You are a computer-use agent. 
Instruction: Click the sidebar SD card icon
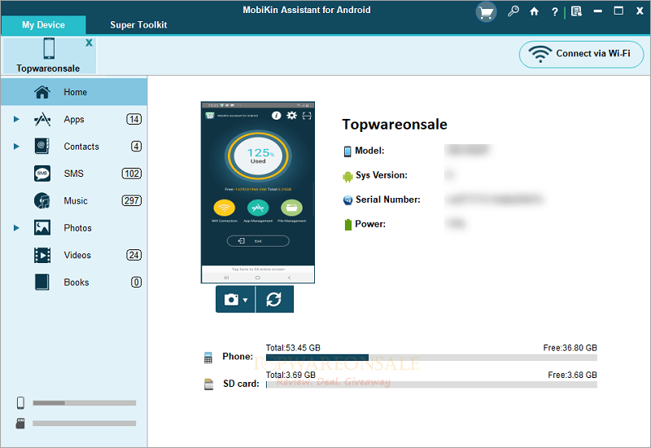(x=20, y=423)
